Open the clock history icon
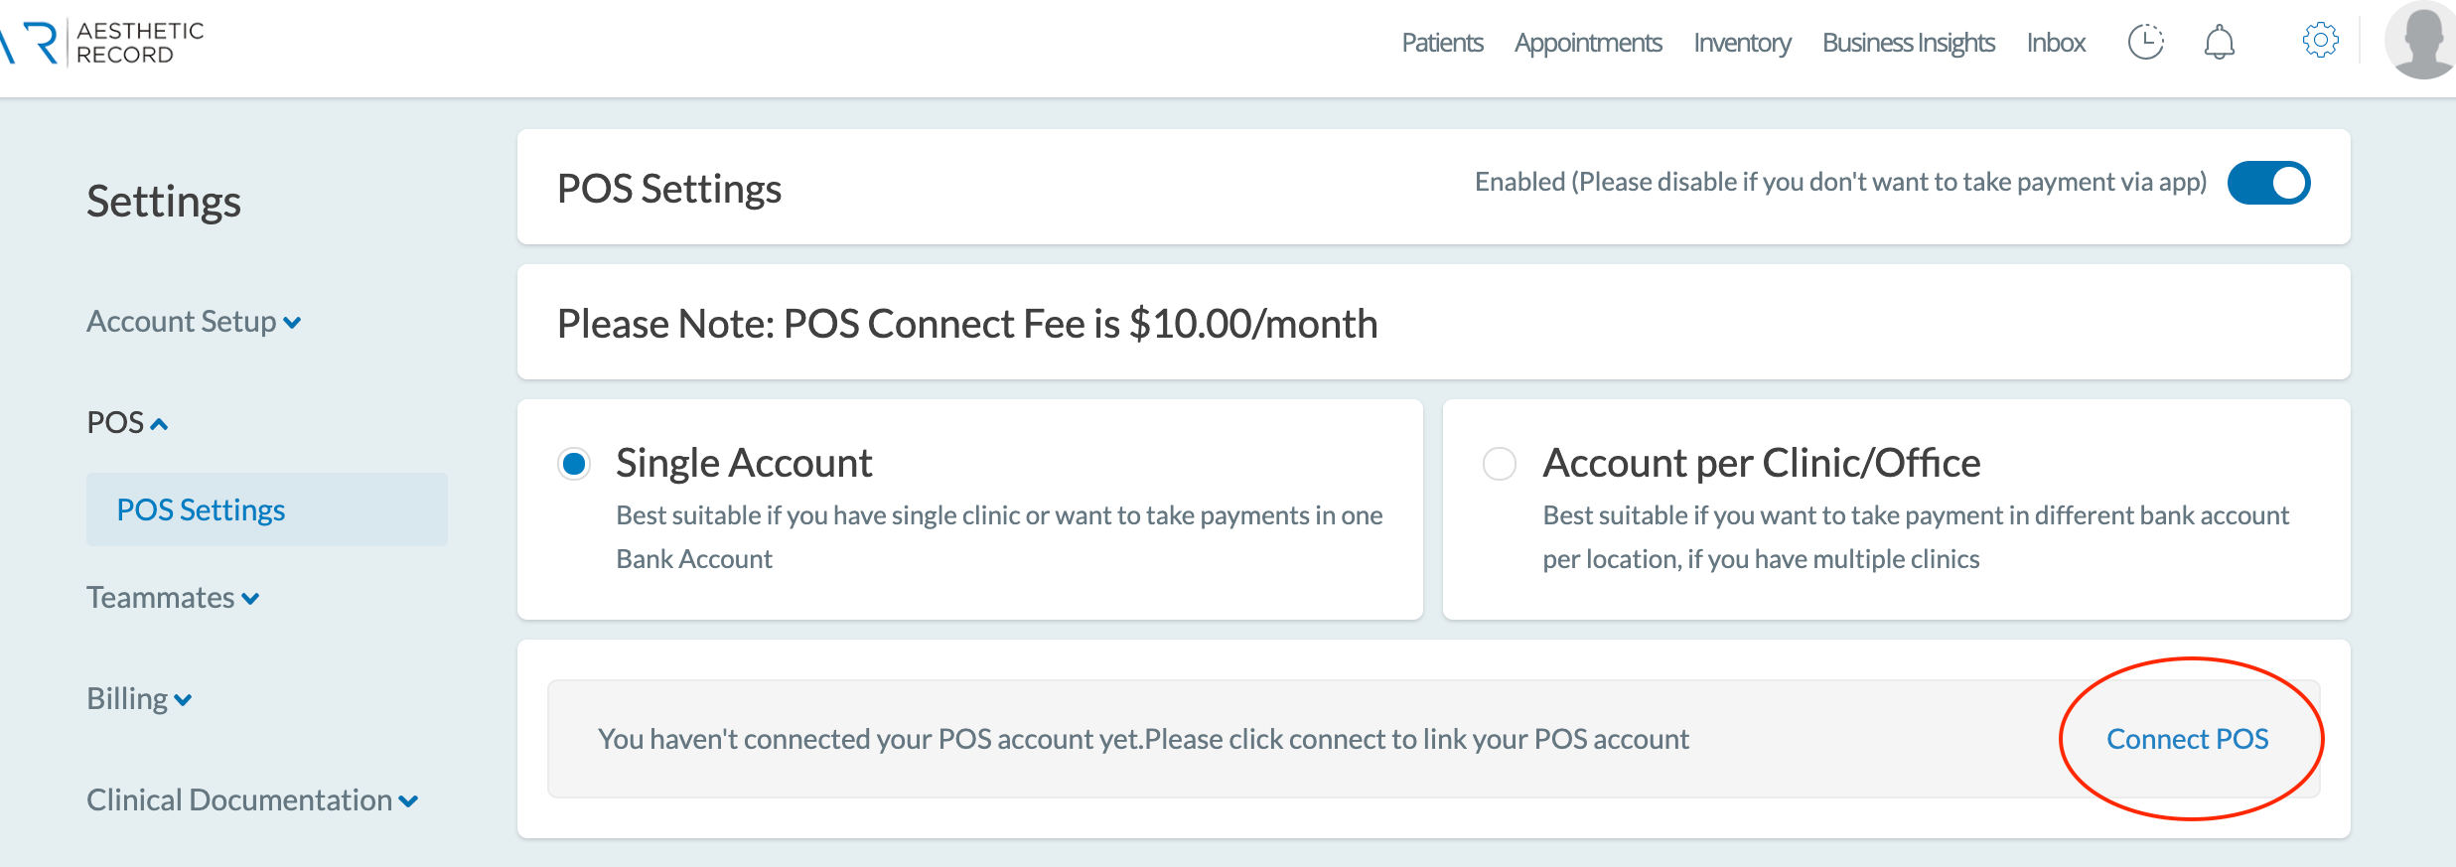The image size is (2456, 867). pyautogui.click(x=2145, y=43)
